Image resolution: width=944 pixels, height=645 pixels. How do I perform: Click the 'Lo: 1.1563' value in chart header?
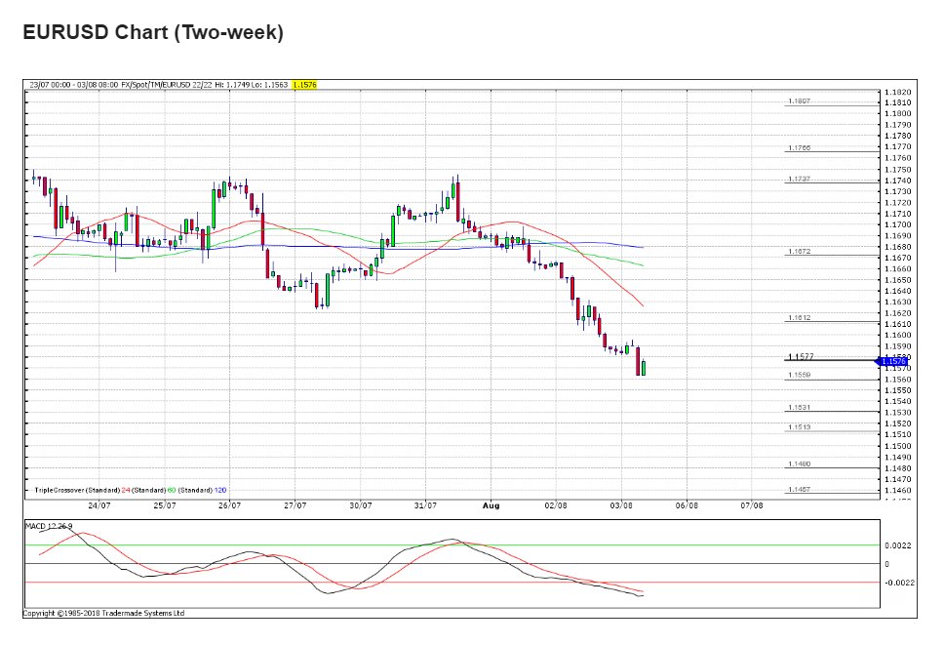(269, 85)
